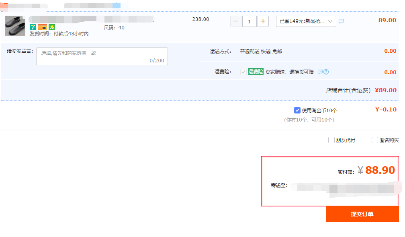Enable 朋友代付 checkbox
The height and width of the screenshot is (237, 405).
[331, 140]
